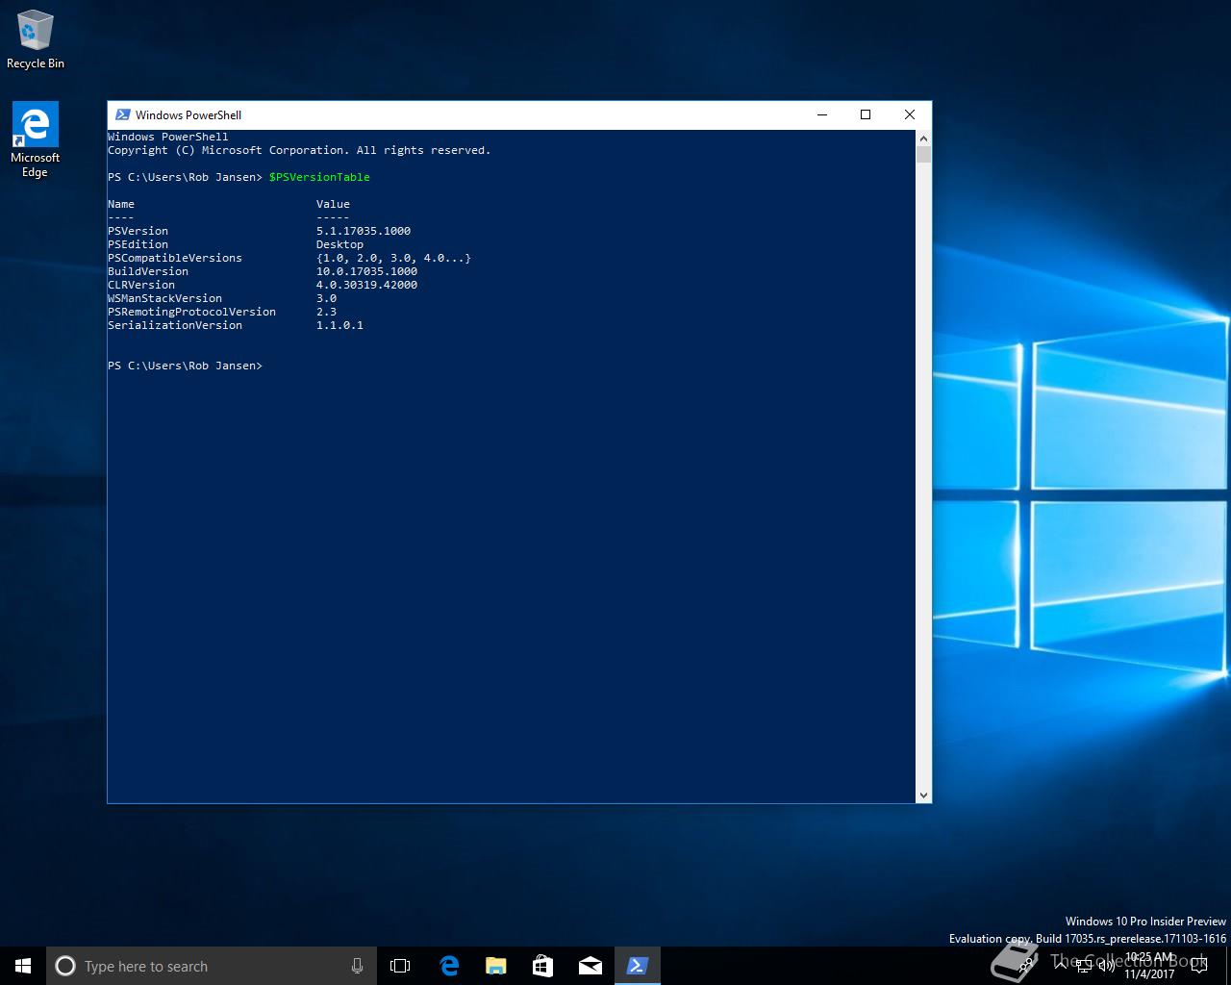Click PowerShell scrollbar up arrow
Image resolution: width=1231 pixels, height=985 pixels.
tap(923, 138)
